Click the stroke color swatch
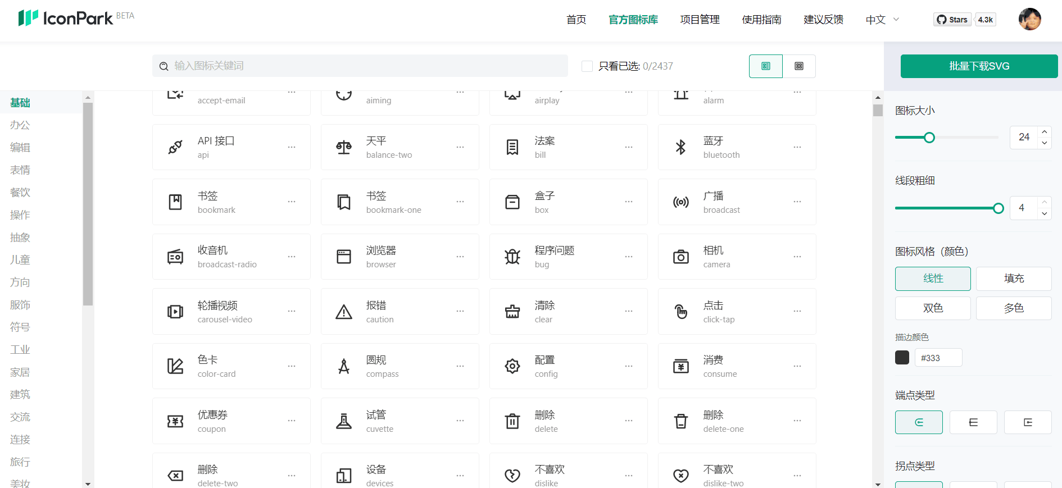 (x=902, y=358)
